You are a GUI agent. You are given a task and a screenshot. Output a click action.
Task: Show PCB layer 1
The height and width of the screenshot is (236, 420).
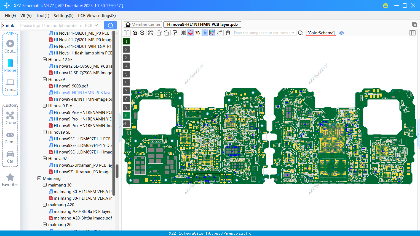click(x=126, y=41)
